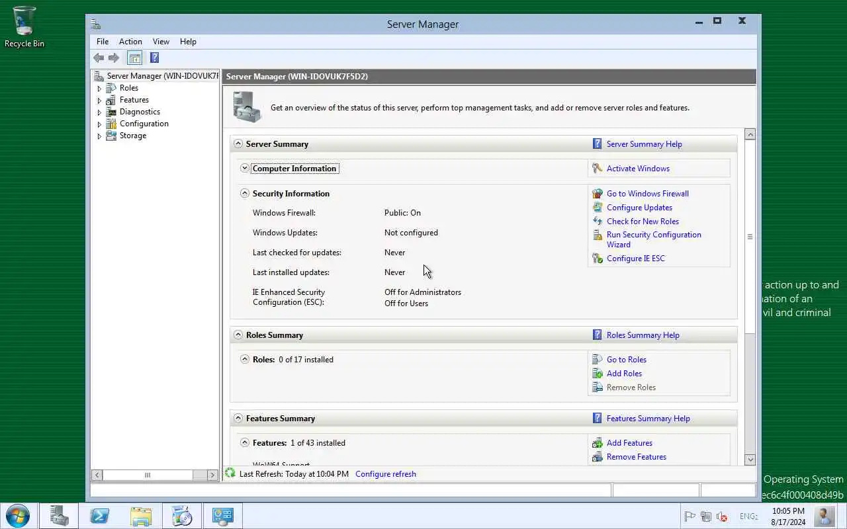The image size is (847, 529).
Task: Click the Activate Windows key icon
Action: pos(598,168)
